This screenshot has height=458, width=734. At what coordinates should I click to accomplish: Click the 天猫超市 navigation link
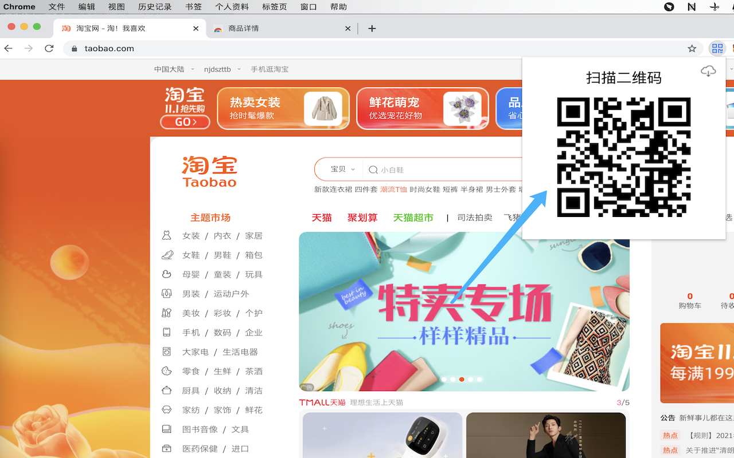point(413,218)
